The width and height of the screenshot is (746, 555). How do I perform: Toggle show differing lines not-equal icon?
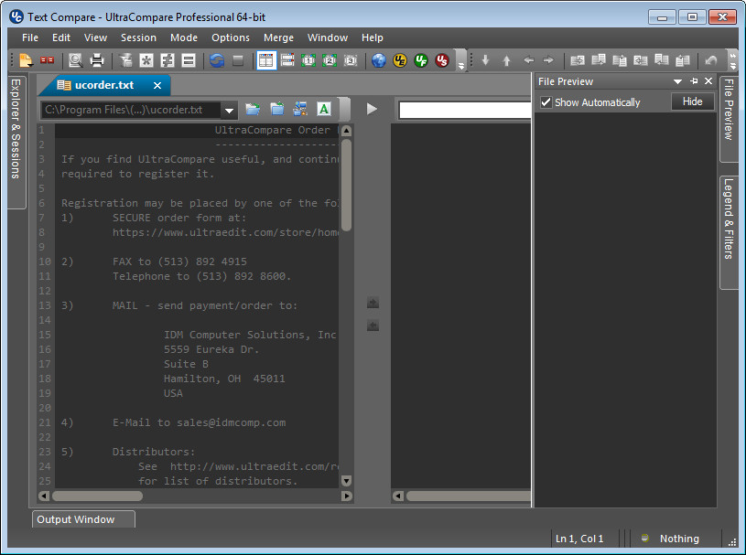click(x=168, y=60)
